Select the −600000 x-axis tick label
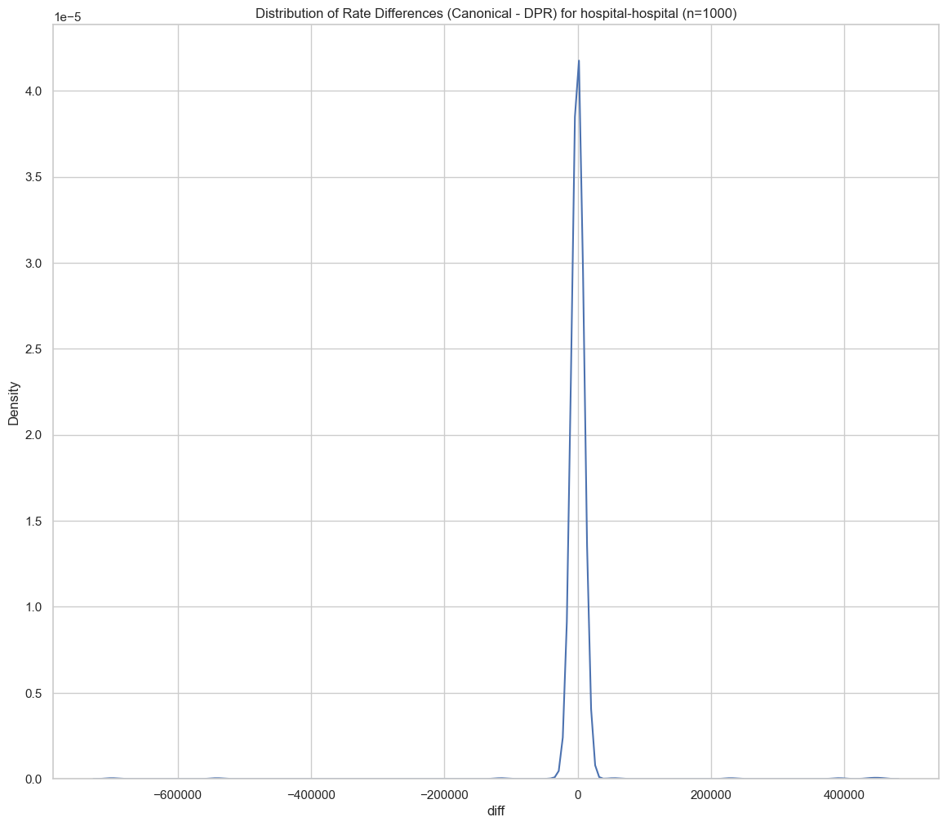947x826 pixels. click(x=178, y=794)
